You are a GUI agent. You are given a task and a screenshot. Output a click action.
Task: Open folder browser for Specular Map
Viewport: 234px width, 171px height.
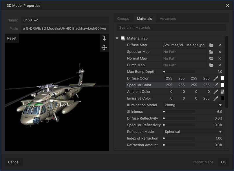point(211,52)
